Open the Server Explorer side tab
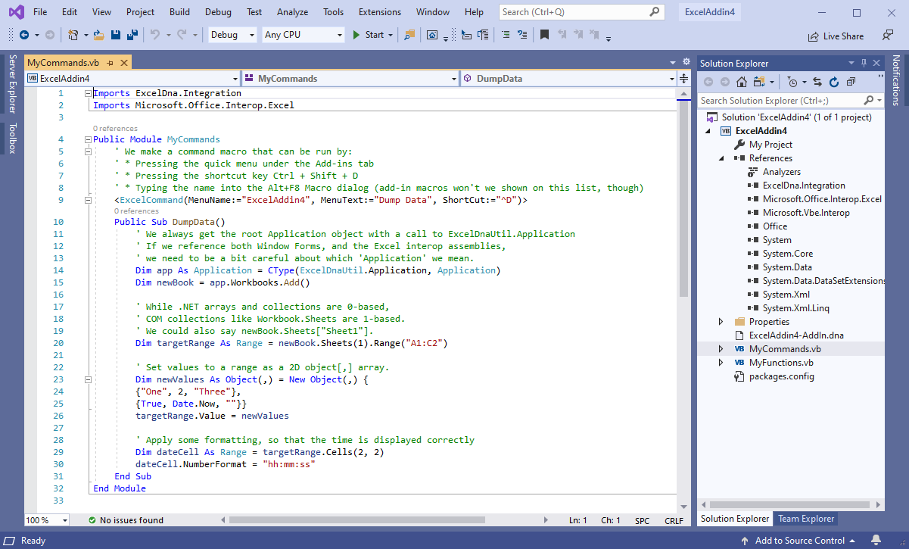This screenshot has width=909, height=549. point(12,84)
